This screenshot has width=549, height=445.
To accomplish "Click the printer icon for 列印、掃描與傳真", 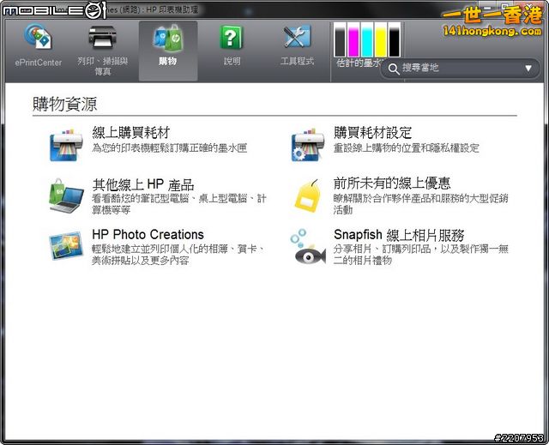I will click(102, 39).
